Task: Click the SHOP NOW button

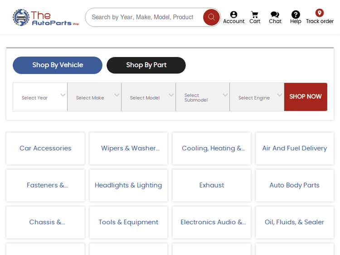Action: [306, 97]
